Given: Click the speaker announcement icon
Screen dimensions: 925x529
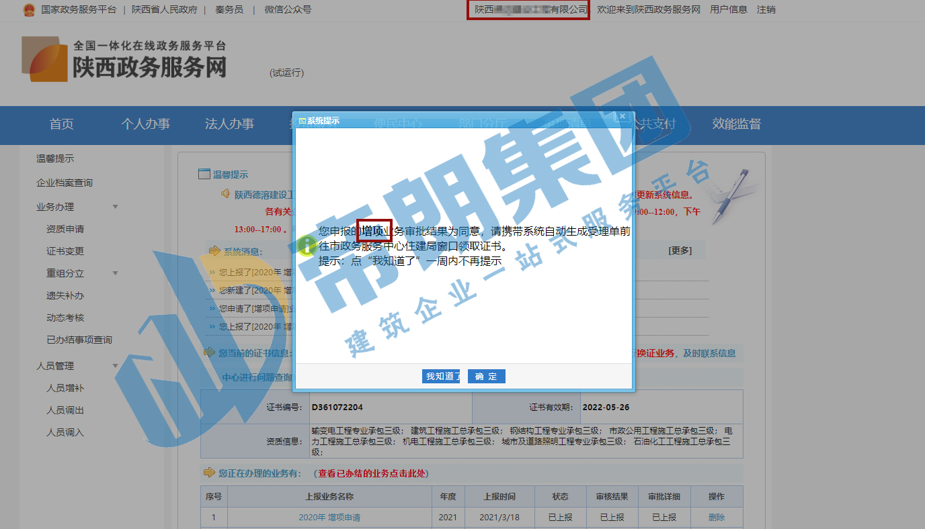Looking at the screenshot, I should coord(226,194).
